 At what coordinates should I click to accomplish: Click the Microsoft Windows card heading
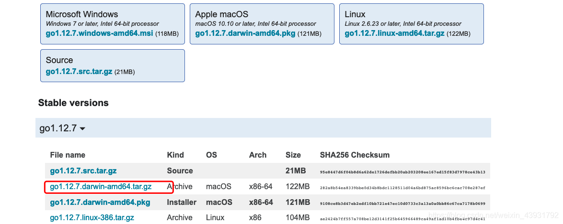click(82, 14)
